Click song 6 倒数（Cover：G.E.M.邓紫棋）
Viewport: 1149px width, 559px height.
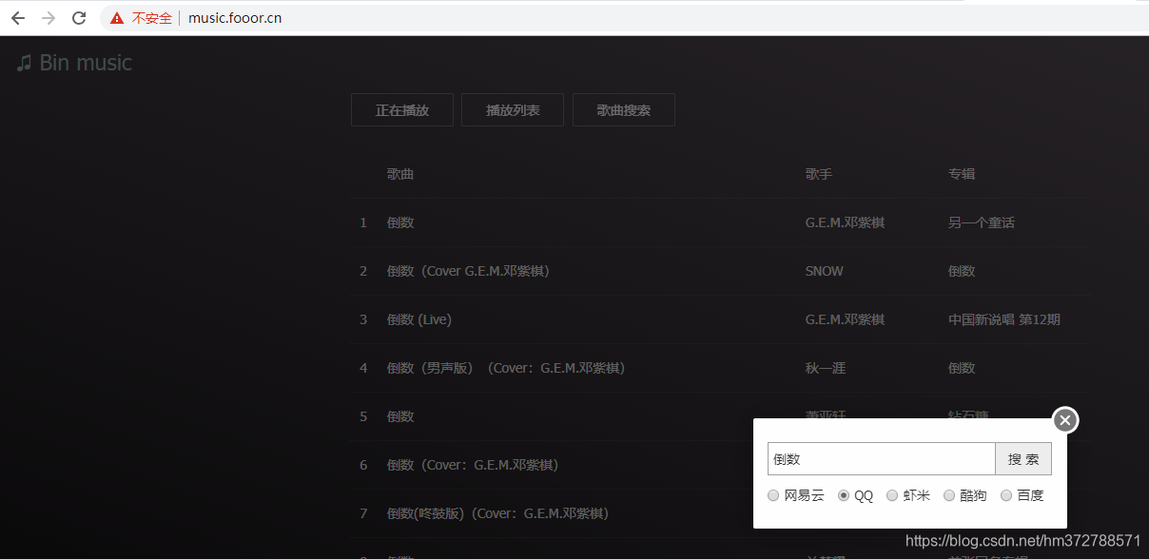[x=473, y=465]
